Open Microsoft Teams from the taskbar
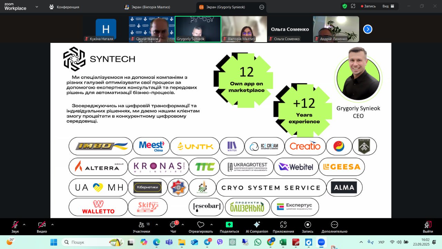This screenshot has height=249, width=442. (x=169, y=242)
